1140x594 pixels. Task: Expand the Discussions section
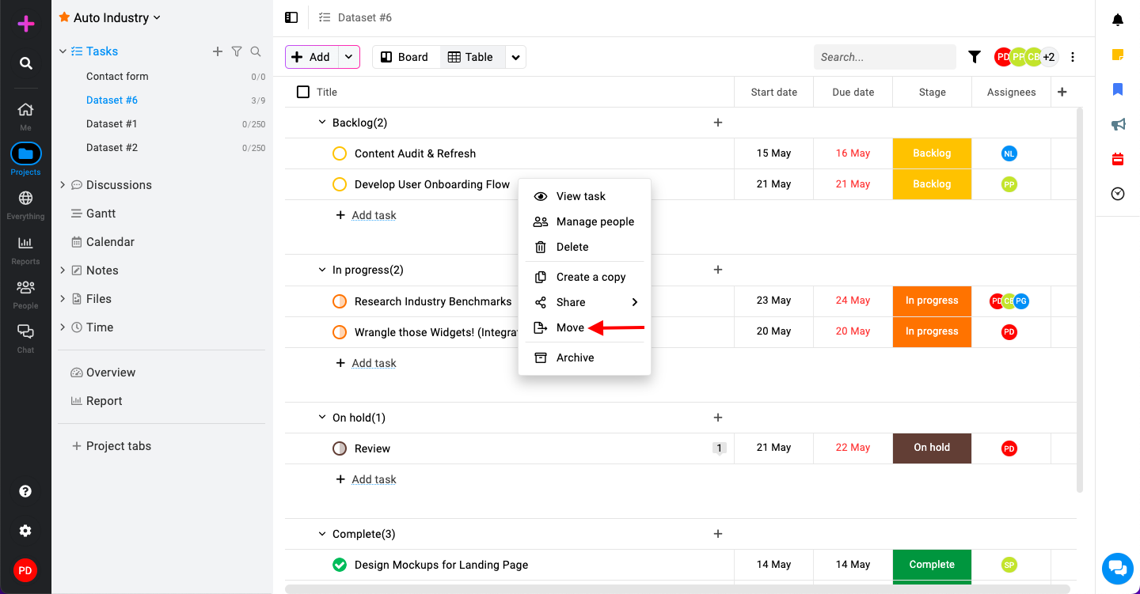click(x=63, y=185)
